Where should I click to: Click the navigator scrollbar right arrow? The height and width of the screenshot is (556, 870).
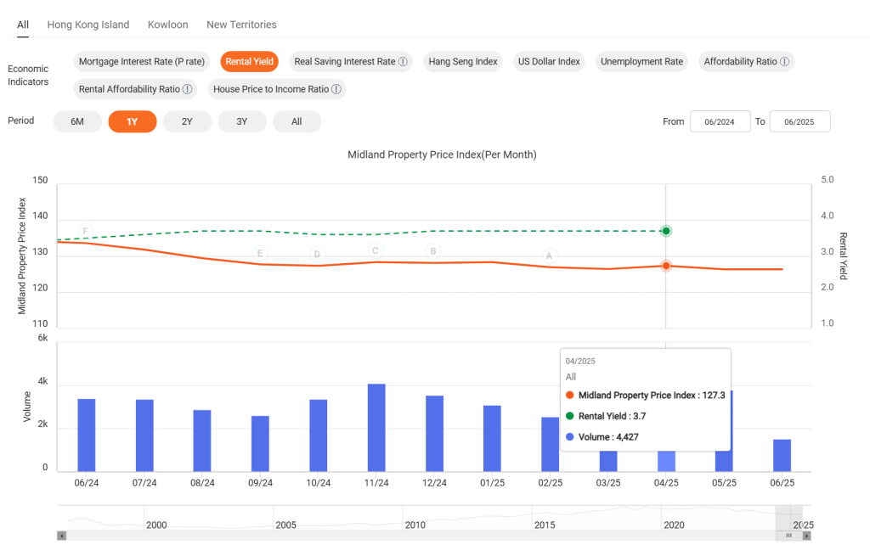coord(807,536)
